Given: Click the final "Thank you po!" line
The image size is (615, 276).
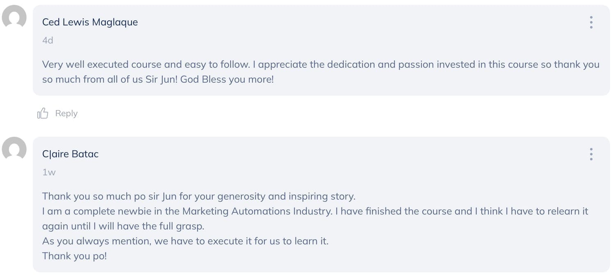Looking at the screenshot, I should coord(74,256).
